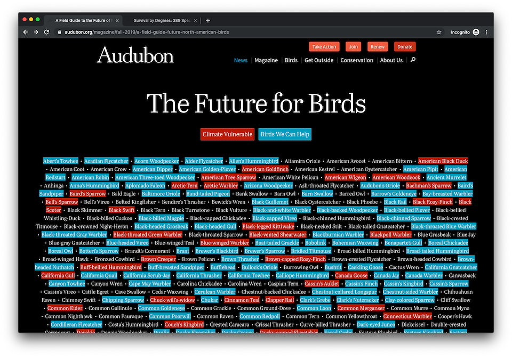
Task: Open Black-legged Kittiwake
Action: (x=268, y=226)
